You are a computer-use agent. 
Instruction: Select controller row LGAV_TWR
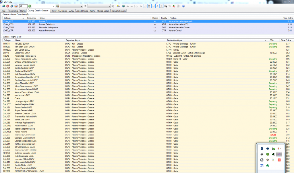[x=148, y=27]
